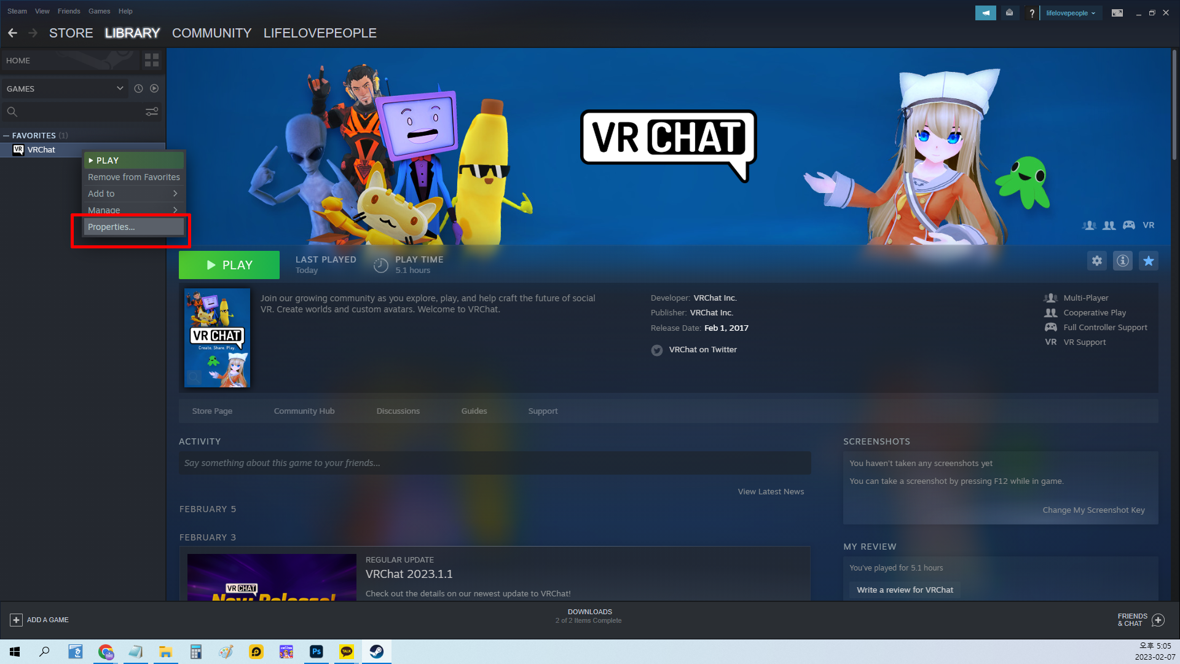This screenshot has height=664, width=1180.
Task: Open the Discussions link
Action: (x=398, y=411)
